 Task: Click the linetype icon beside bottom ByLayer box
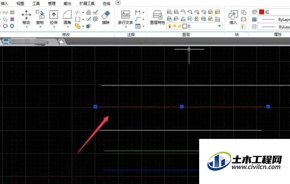254,27
